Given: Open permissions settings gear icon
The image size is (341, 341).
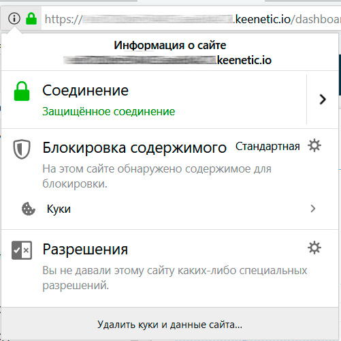Looking at the screenshot, I should coord(314,248).
